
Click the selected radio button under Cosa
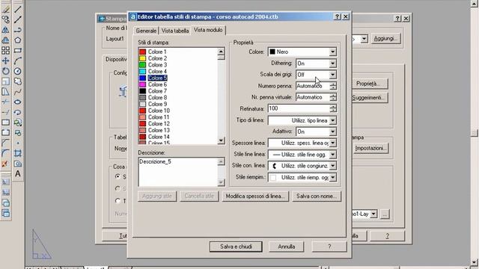(x=118, y=176)
